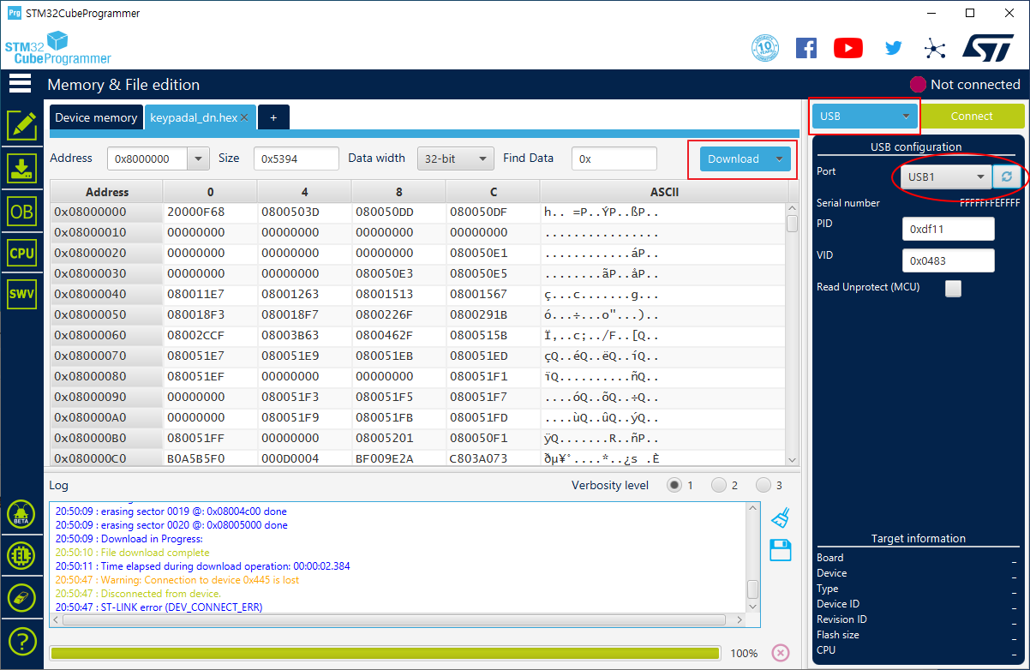
Task: Click log line 'Download in Progress:'
Action: click(129, 539)
